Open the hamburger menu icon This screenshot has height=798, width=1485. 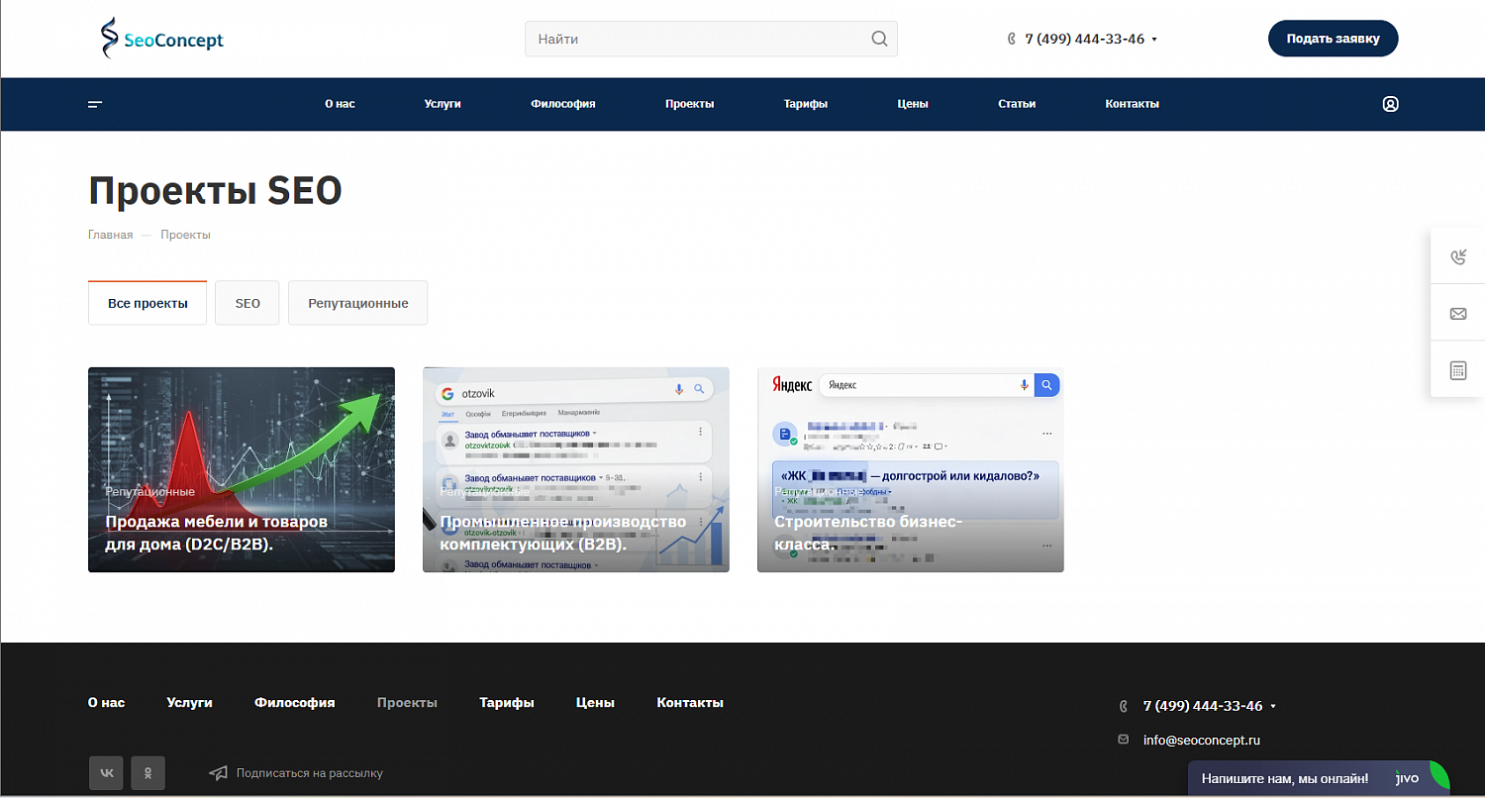[95, 104]
